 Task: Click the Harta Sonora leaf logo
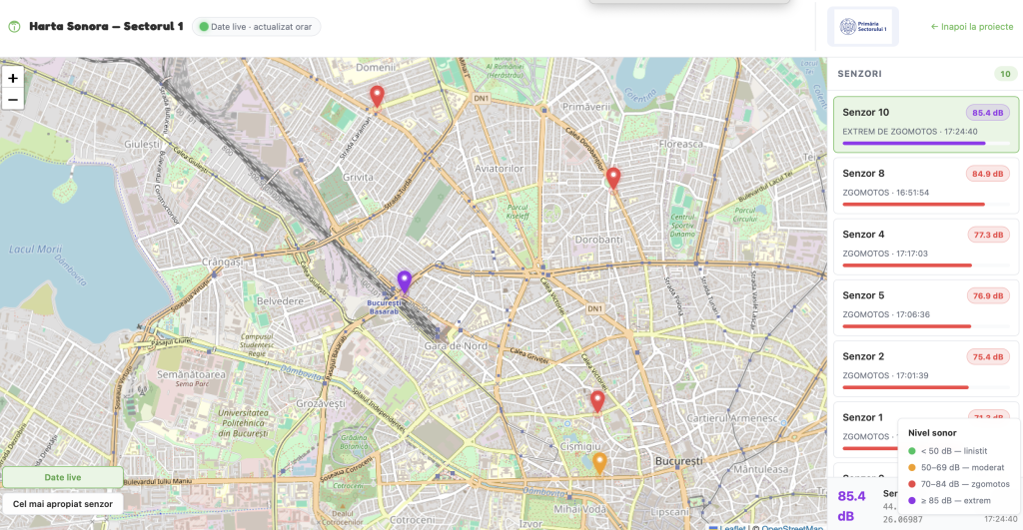[x=14, y=26]
